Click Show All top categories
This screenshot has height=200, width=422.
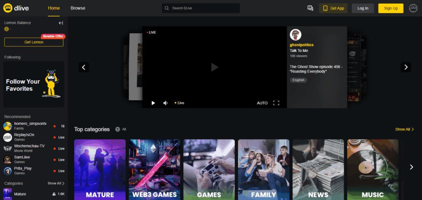(x=405, y=129)
